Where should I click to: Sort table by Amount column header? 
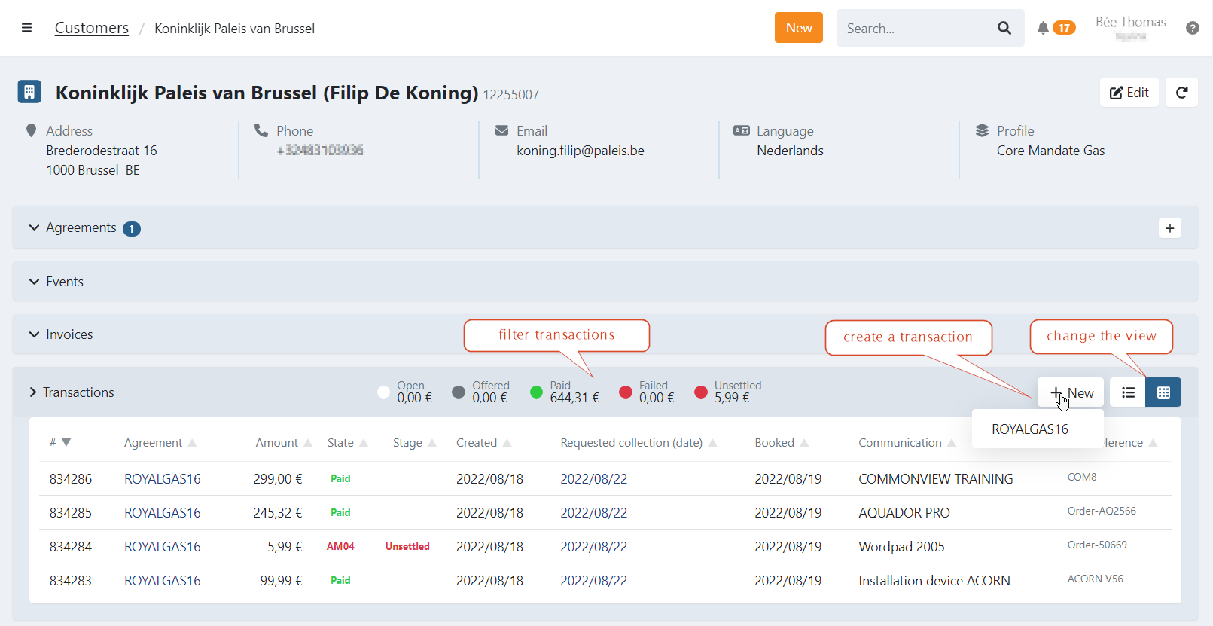pyautogui.click(x=277, y=443)
